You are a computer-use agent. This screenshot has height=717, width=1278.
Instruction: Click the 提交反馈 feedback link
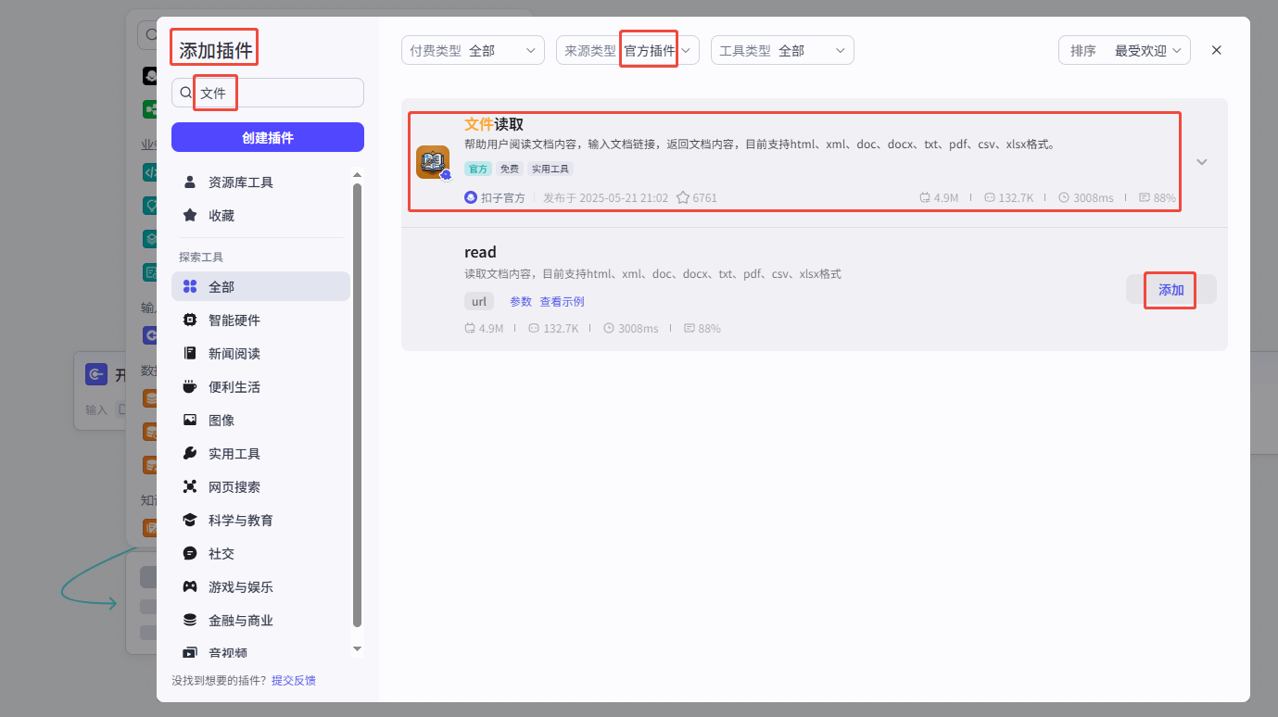coord(294,681)
